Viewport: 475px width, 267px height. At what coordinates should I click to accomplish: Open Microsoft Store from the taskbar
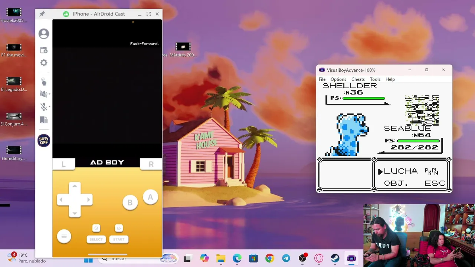pos(253,258)
